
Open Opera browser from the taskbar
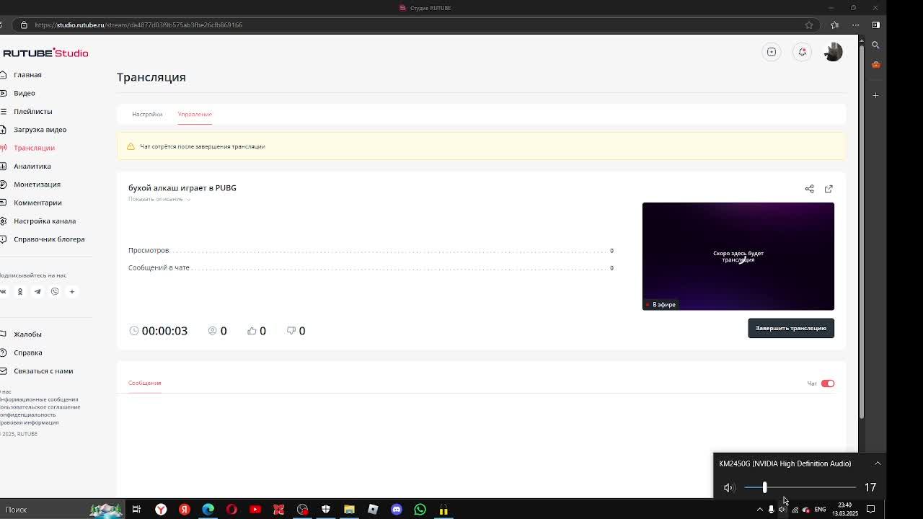click(231, 510)
